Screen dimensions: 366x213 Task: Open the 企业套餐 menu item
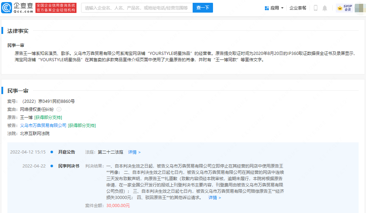pyautogui.click(x=298, y=8)
